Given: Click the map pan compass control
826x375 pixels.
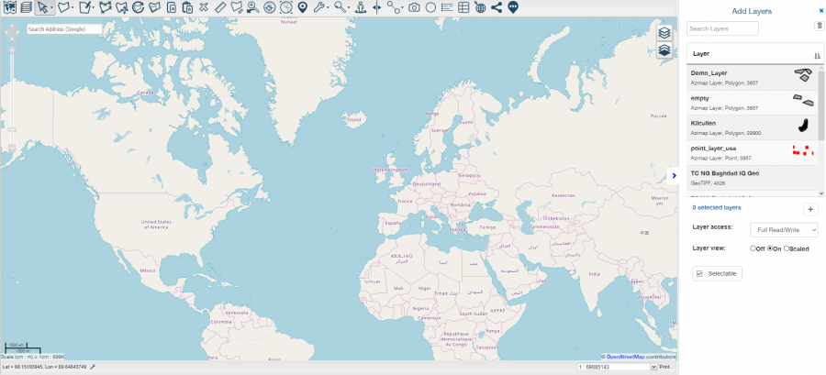Looking at the screenshot, I should pyautogui.click(x=12, y=33).
